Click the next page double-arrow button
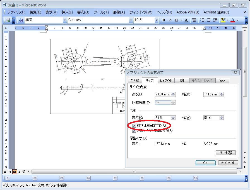 pyautogui.click(x=245, y=167)
